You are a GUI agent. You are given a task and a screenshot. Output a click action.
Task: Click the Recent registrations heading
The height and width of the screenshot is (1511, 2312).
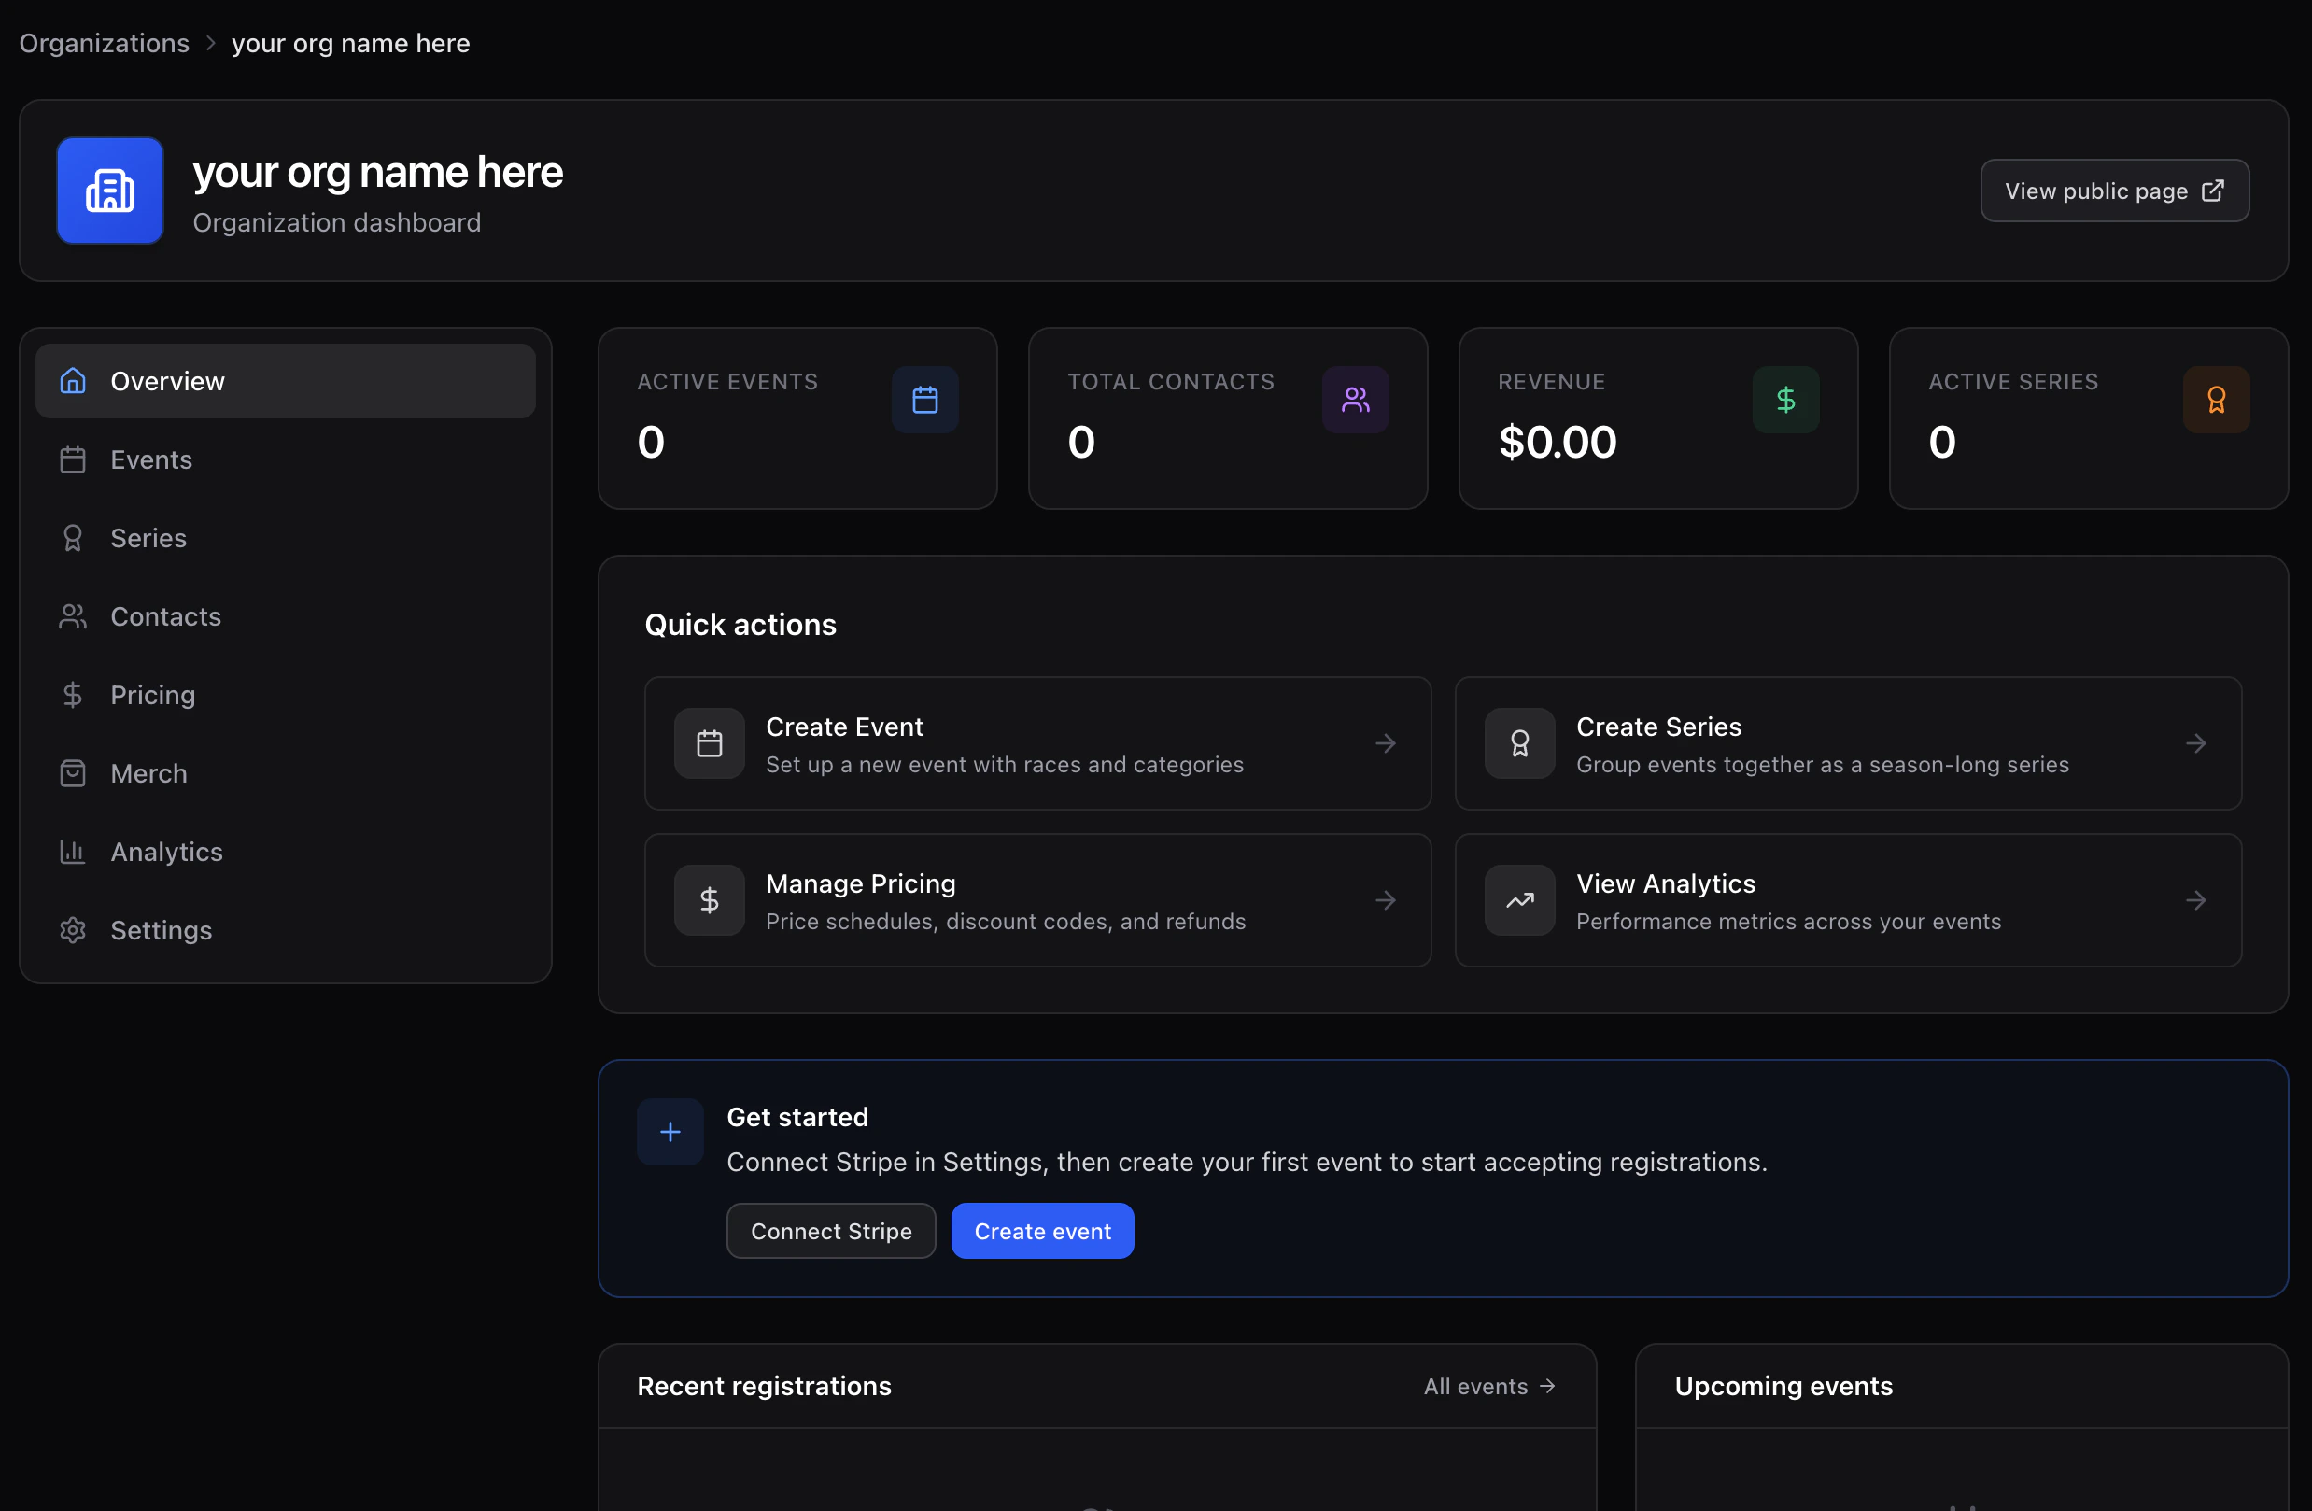pos(765,1386)
